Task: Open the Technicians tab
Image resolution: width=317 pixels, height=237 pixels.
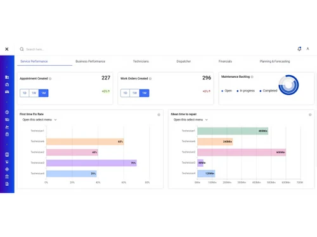Action: click(x=141, y=61)
